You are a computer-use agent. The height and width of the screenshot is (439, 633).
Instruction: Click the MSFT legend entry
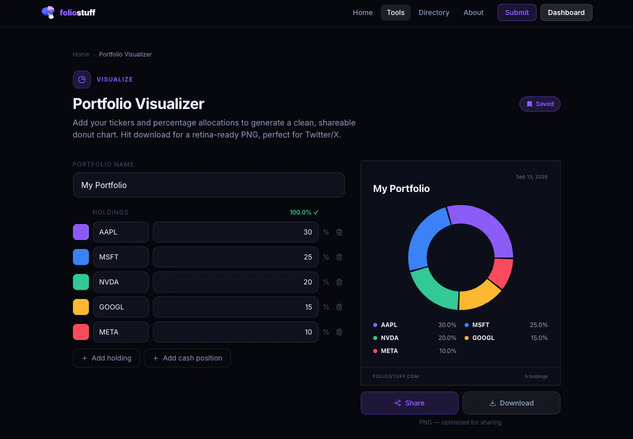(506, 325)
